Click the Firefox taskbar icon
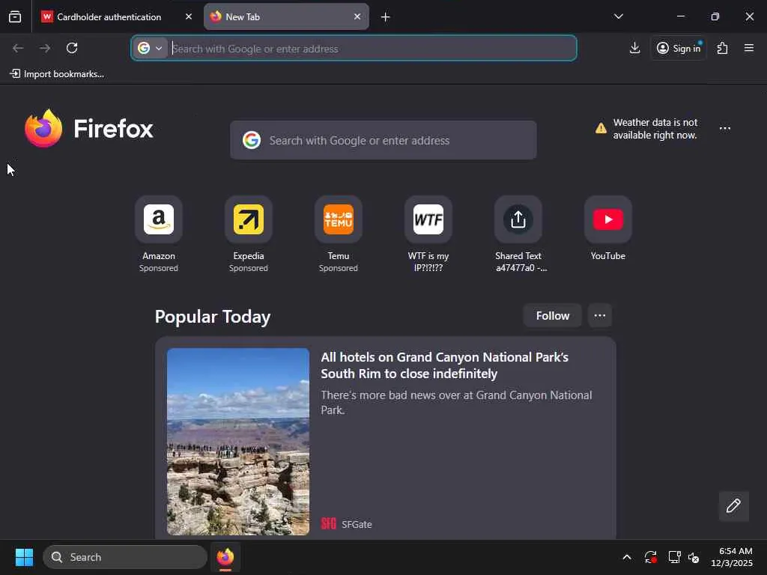Viewport: 767px width, 575px height. (x=225, y=557)
